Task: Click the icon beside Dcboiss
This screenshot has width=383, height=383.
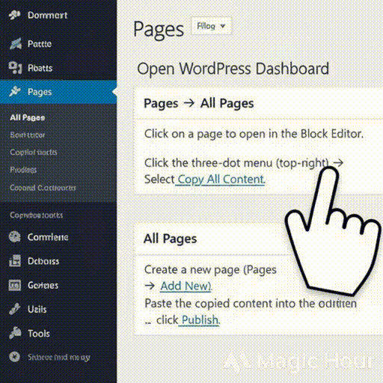Action: pyautogui.click(x=15, y=261)
